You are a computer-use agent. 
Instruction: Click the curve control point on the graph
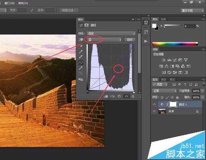118,69
